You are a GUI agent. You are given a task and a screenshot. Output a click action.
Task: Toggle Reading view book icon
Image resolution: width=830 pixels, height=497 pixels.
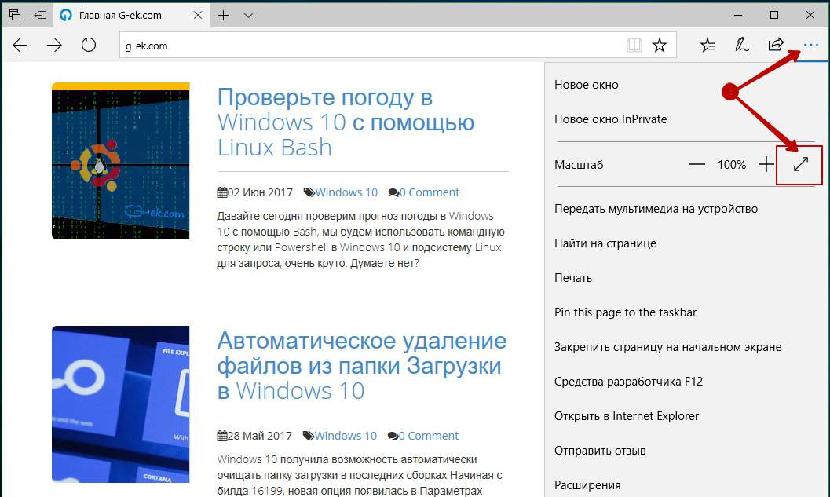click(x=634, y=46)
